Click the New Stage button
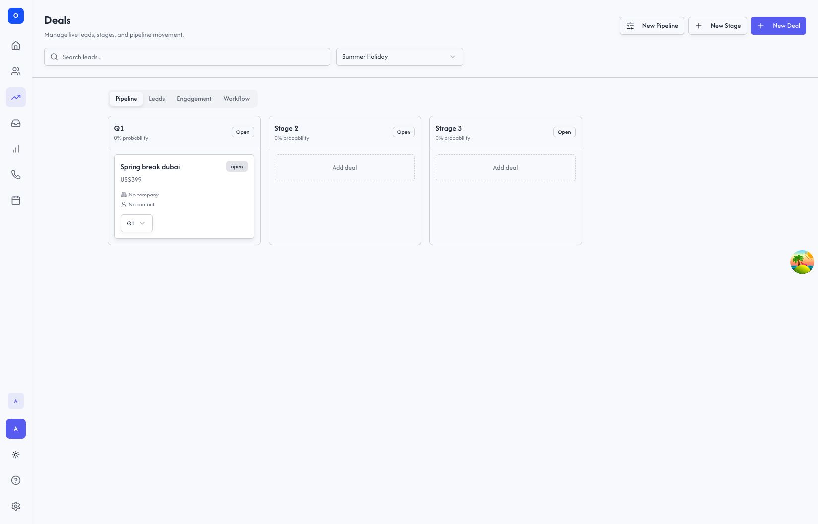 [x=718, y=26]
